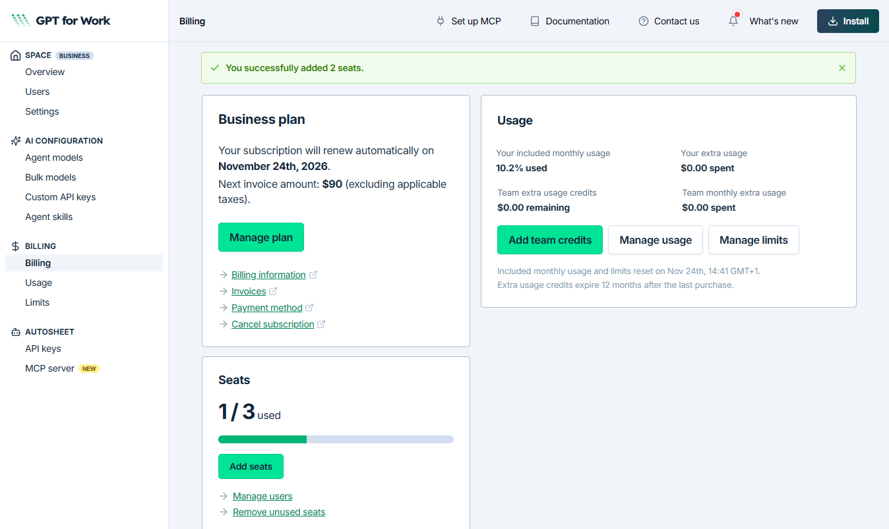Open the Manage users link
The image size is (889, 529).
(x=262, y=496)
